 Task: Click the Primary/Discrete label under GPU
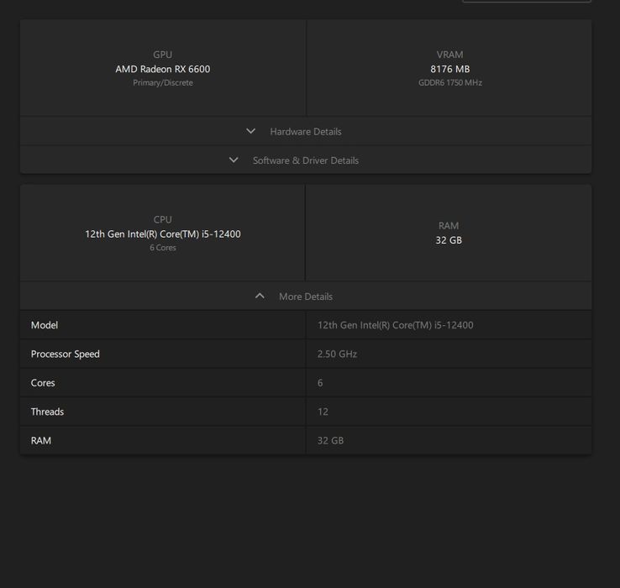click(x=162, y=82)
